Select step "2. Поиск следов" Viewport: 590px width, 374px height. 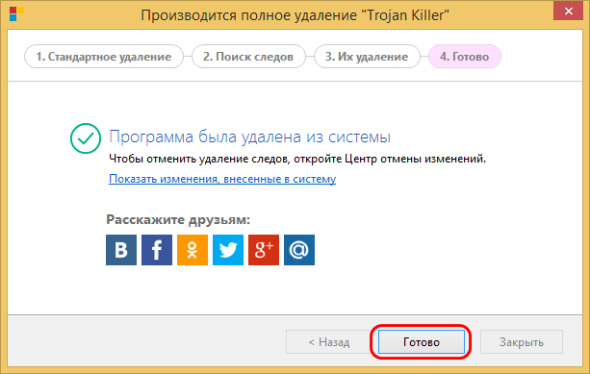248,57
